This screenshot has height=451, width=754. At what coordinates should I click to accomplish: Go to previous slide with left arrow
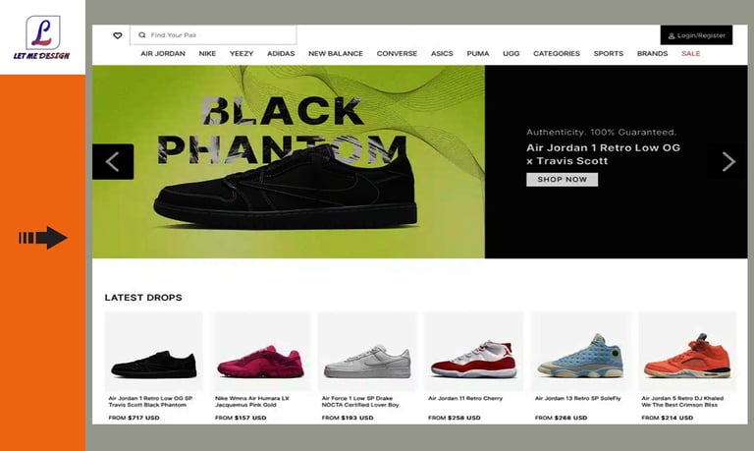point(113,162)
